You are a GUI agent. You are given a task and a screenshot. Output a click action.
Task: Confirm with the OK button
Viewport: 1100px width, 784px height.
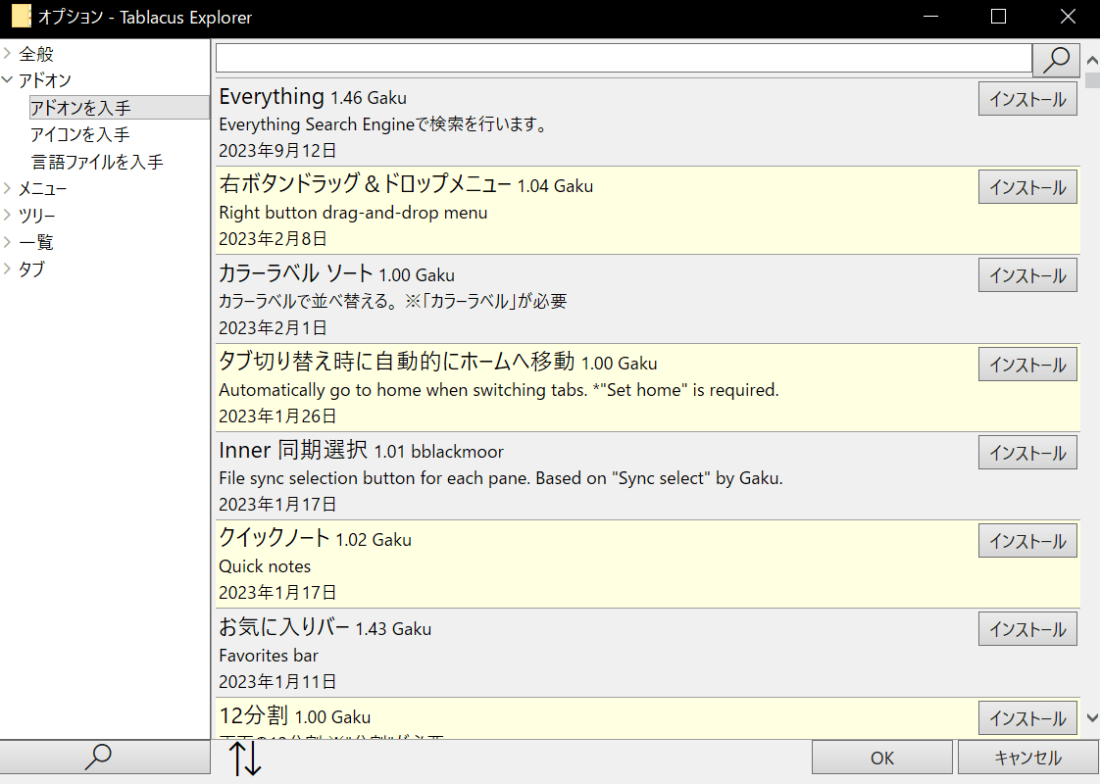881,758
